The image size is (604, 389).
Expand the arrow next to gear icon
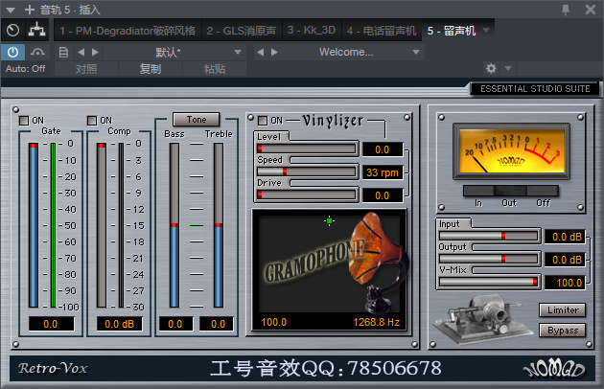coord(508,69)
